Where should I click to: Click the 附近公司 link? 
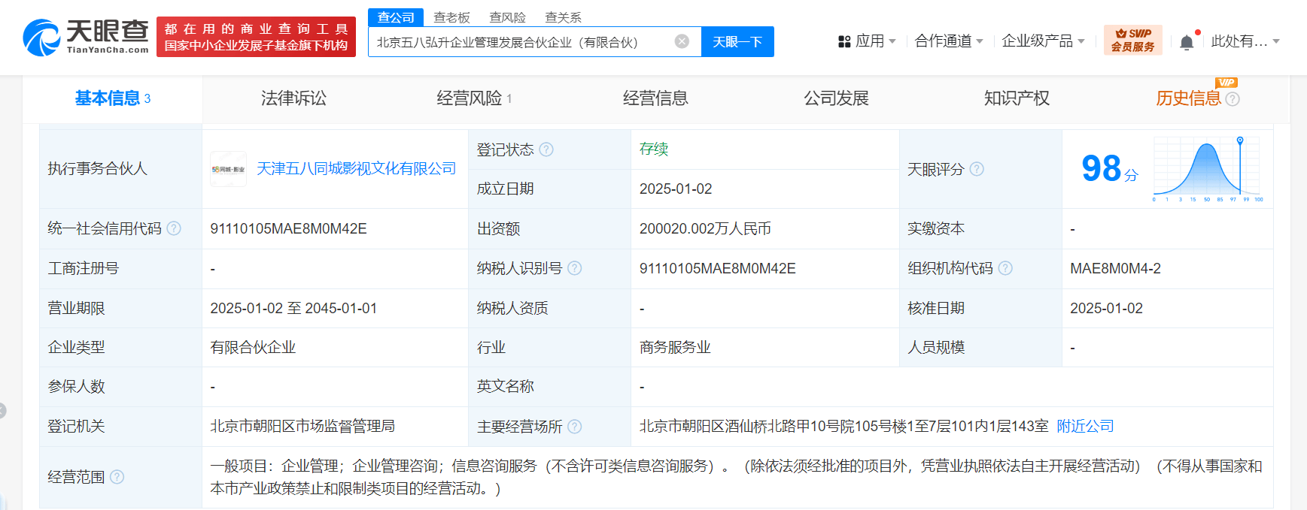point(1085,427)
